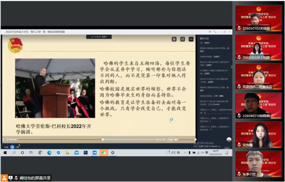Screen dimensions: 285x182
Task: Click the muted mic icon beside 阚佳怡的屏幕共享
Action: pyautogui.click(x=16, y=178)
